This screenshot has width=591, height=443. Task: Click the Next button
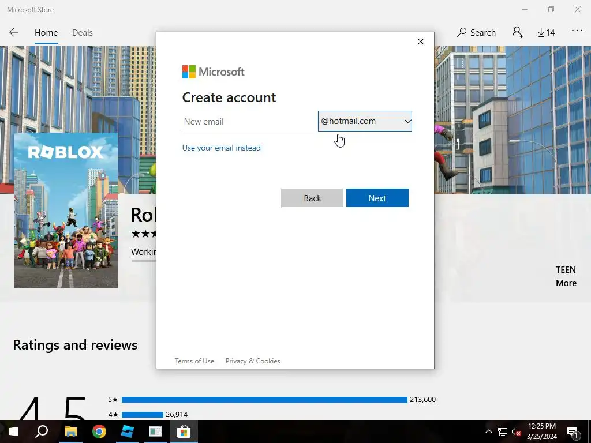coord(377,198)
